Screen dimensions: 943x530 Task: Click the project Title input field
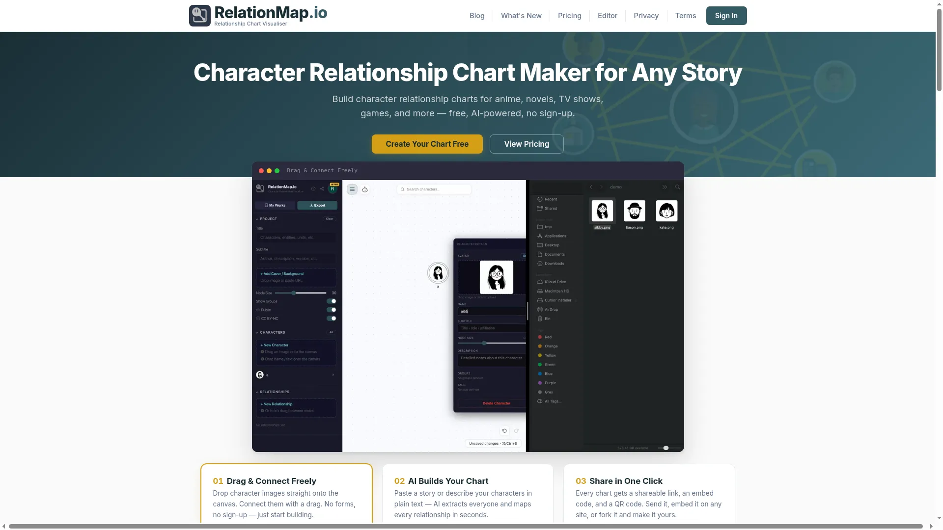click(x=296, y=238)
